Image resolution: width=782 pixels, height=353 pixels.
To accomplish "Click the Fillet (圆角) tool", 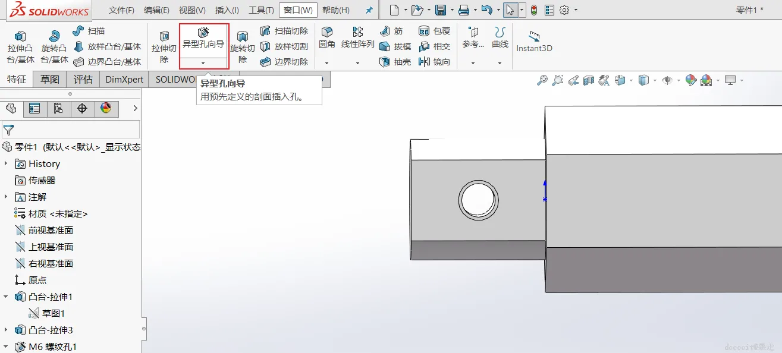I will [x=327, y=38].
